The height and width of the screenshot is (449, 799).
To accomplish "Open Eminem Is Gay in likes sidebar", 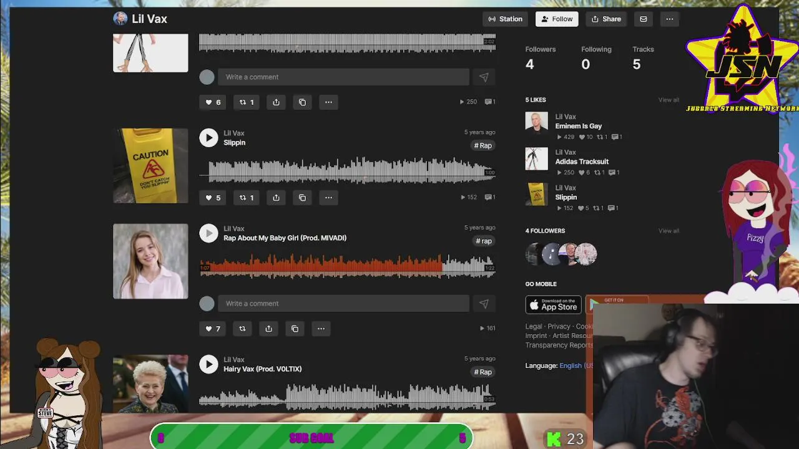I will (579, 126).
